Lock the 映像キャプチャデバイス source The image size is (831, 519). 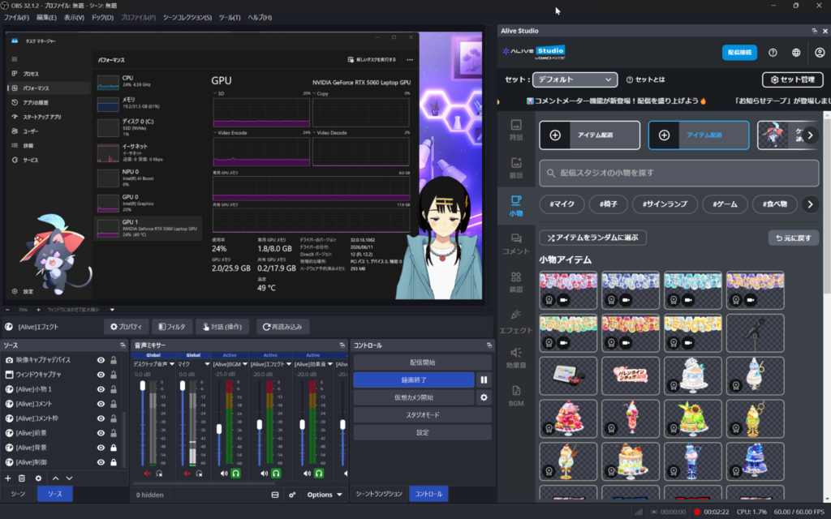point(114,360)
